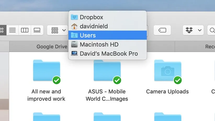Switch to list view in Finder toolbar

12,30
